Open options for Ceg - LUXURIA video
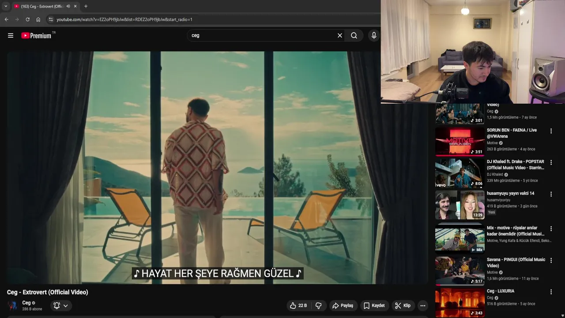565x318 pixels. pos(551,292)
